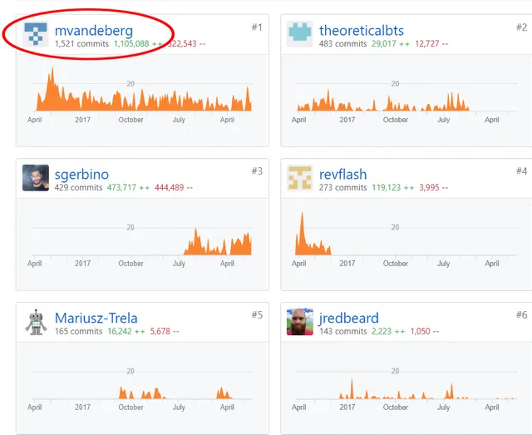
Task: Click mvandeberg's 1,105,088 additions count
Action: point(138,44)
